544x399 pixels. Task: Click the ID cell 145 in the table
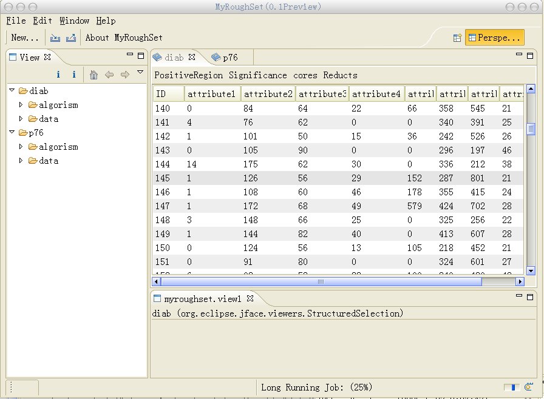162,178
